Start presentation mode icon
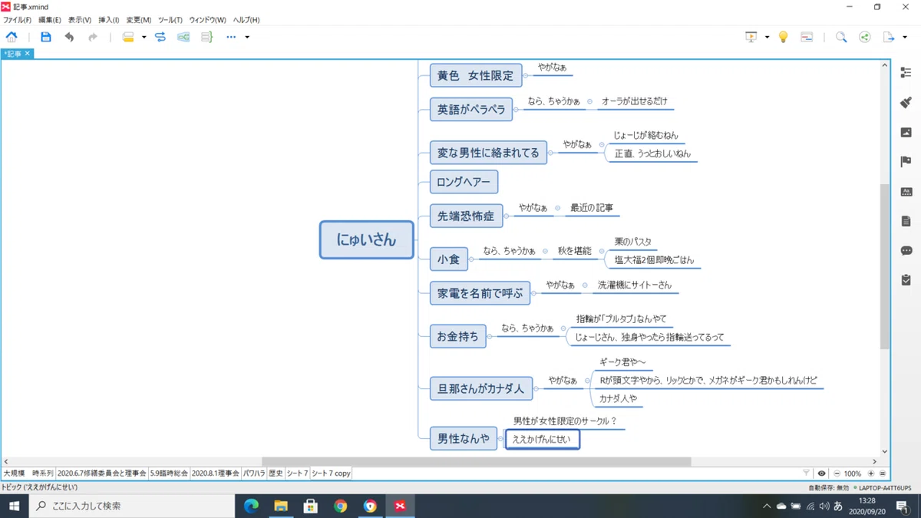Viewport: 921px width, 518px height. point(751,37)
